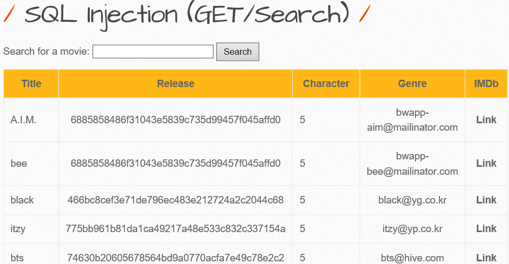Click Character value 5 in black row
509x264 pixels.
click(302, 200)
